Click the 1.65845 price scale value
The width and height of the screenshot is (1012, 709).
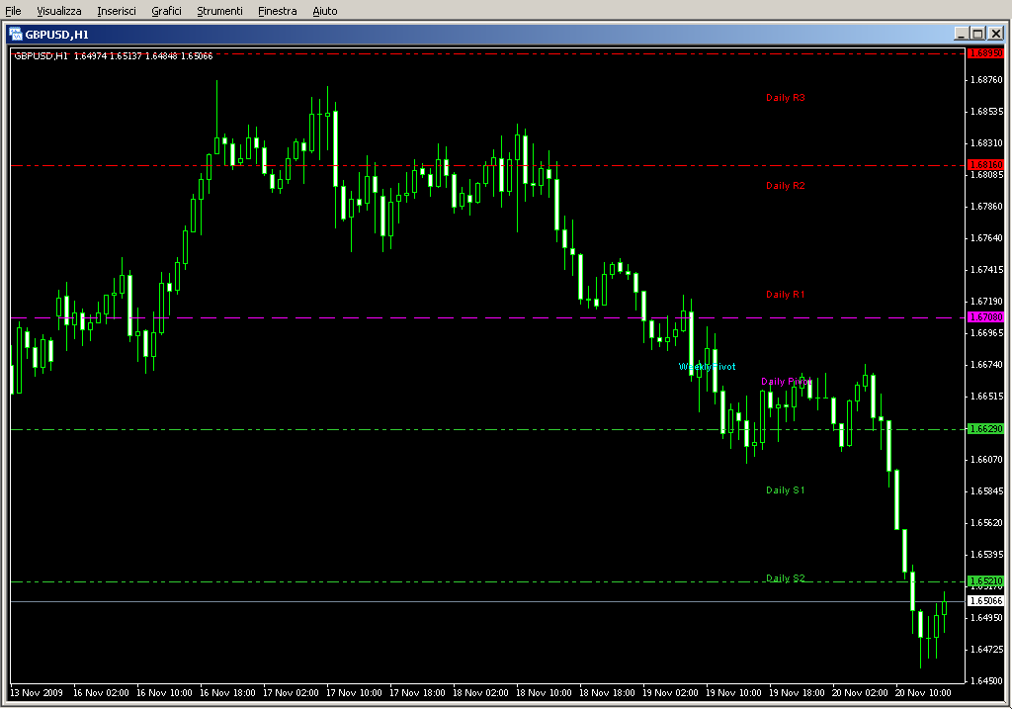pyautogui.click(x=987, y=491)
